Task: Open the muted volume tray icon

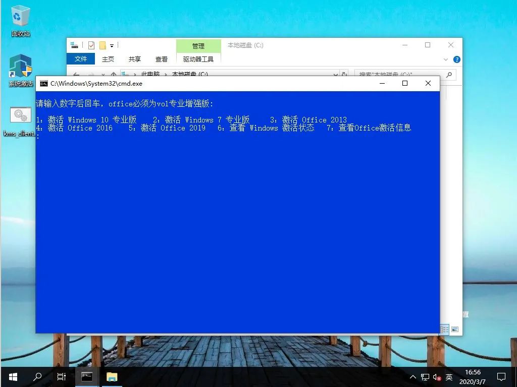Action: (x=437, y=377)
